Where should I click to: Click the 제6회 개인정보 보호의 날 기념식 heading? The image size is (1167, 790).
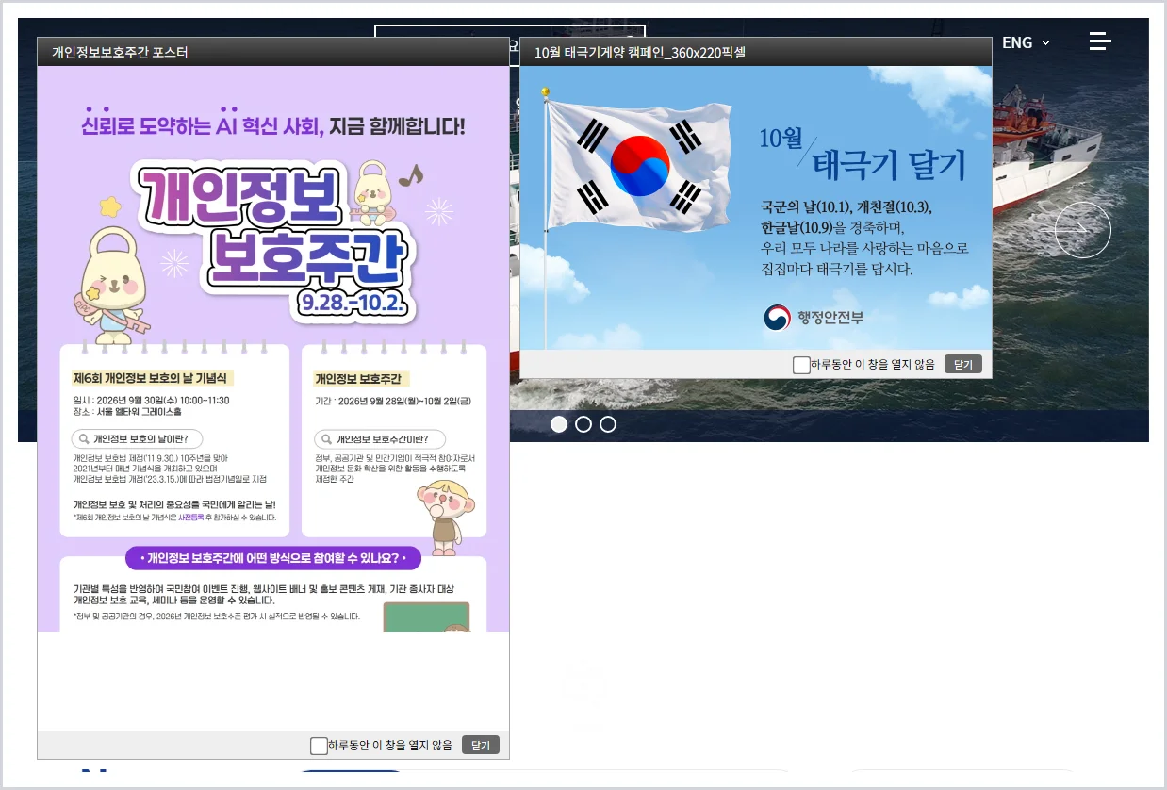tap(151, 378)
